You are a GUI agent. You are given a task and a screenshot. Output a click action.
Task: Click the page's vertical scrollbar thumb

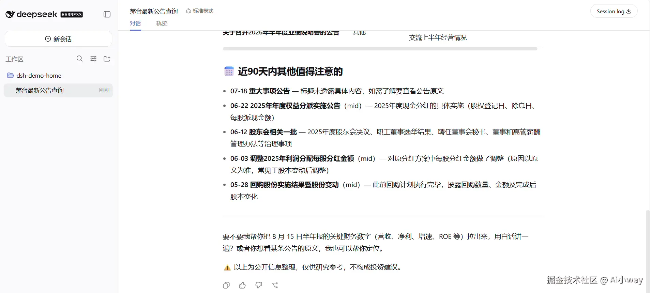pos(648,251)
